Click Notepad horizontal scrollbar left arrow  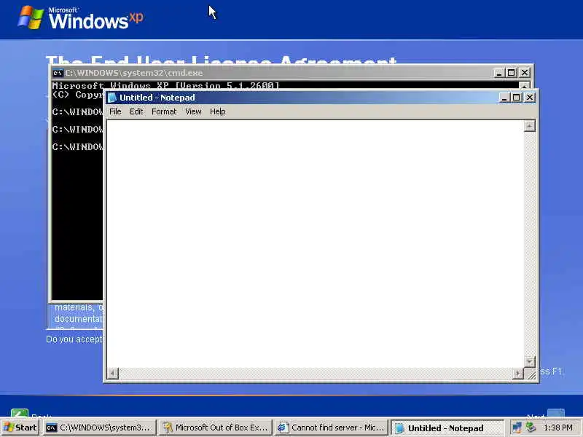(x=113, y=373)
